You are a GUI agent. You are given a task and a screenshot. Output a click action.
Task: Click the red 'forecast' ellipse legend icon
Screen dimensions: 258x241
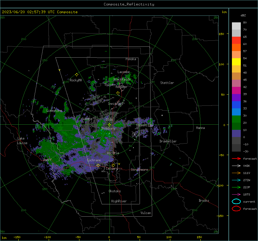[x=236, y=209]
